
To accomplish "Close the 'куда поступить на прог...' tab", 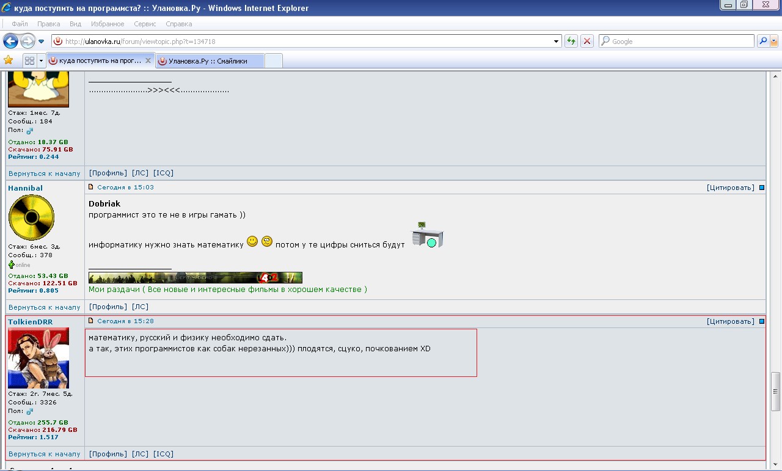I will 148,60.
